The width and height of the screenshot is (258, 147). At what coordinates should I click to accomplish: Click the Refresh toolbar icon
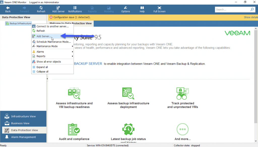tap(41, 8)
